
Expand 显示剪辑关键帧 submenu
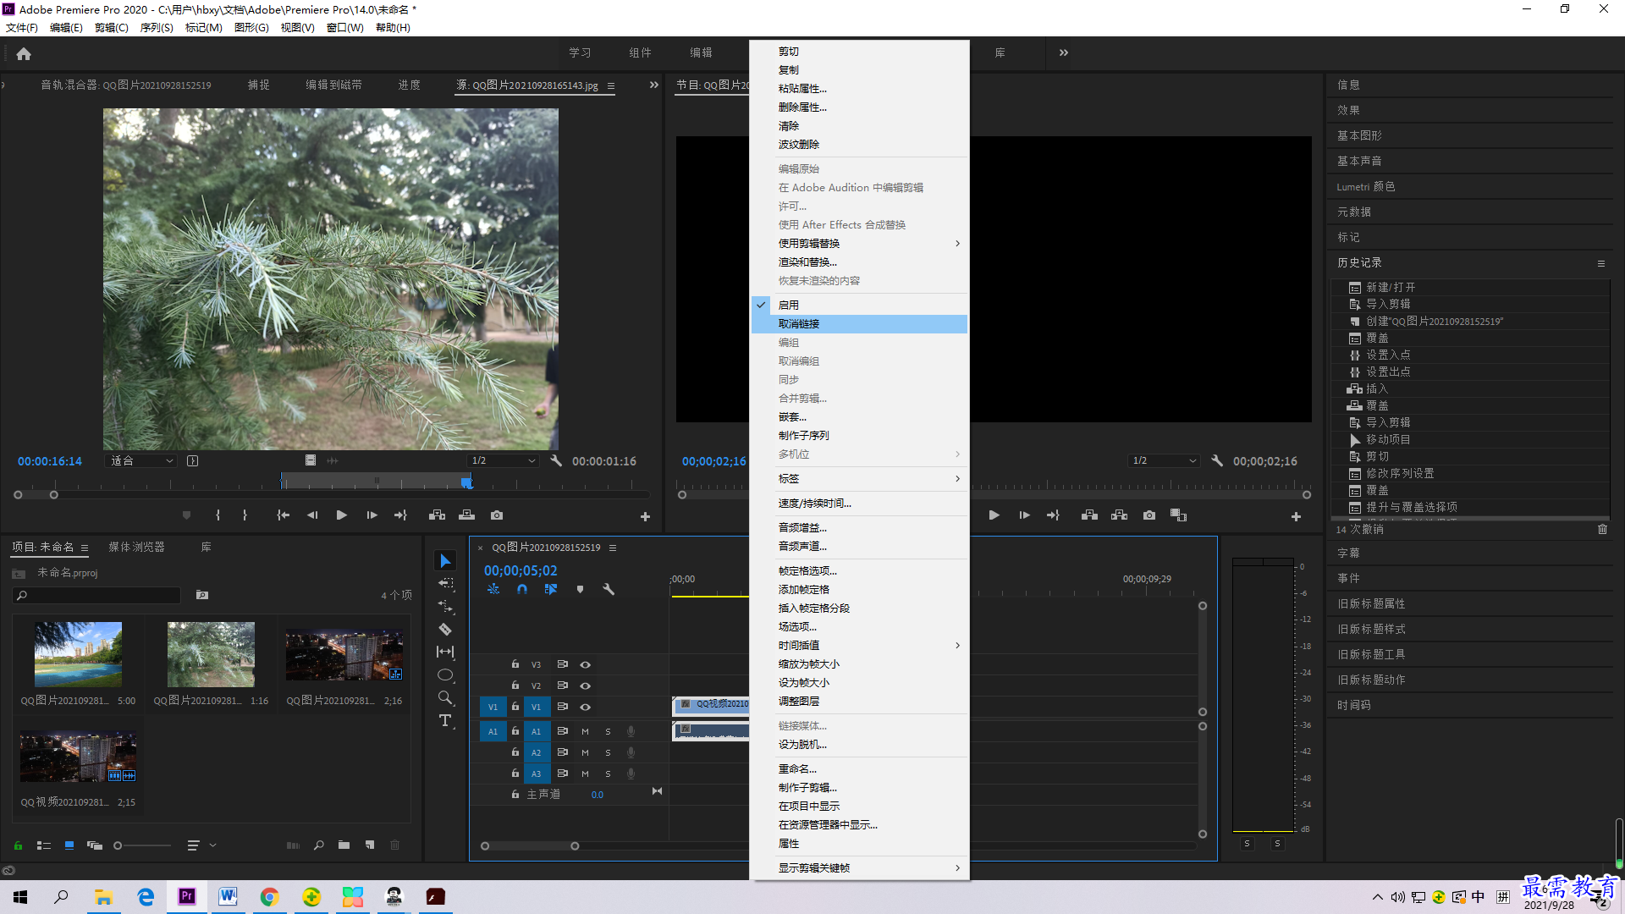click(x=860, y=868)
